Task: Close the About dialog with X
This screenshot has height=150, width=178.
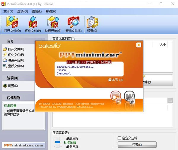Action: click(x=138, y=45)
